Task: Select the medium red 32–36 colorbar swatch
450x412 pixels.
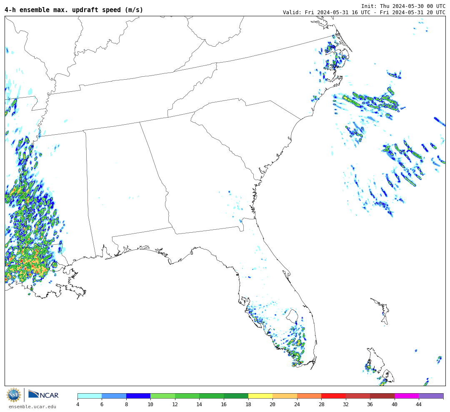Action: (358, 396)
